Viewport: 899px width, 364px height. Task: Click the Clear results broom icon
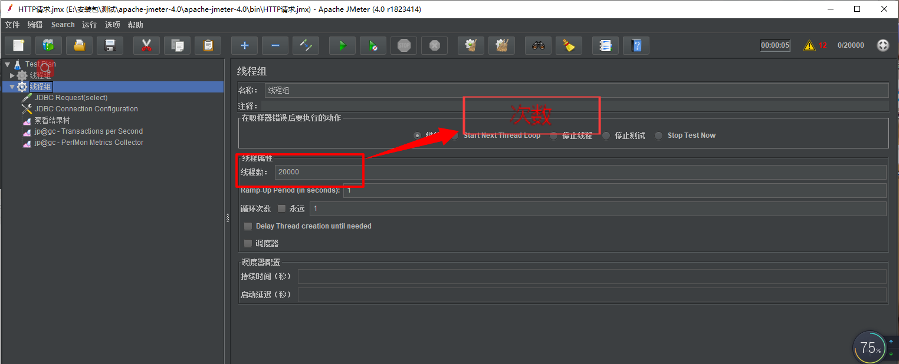tap(471, 45)
